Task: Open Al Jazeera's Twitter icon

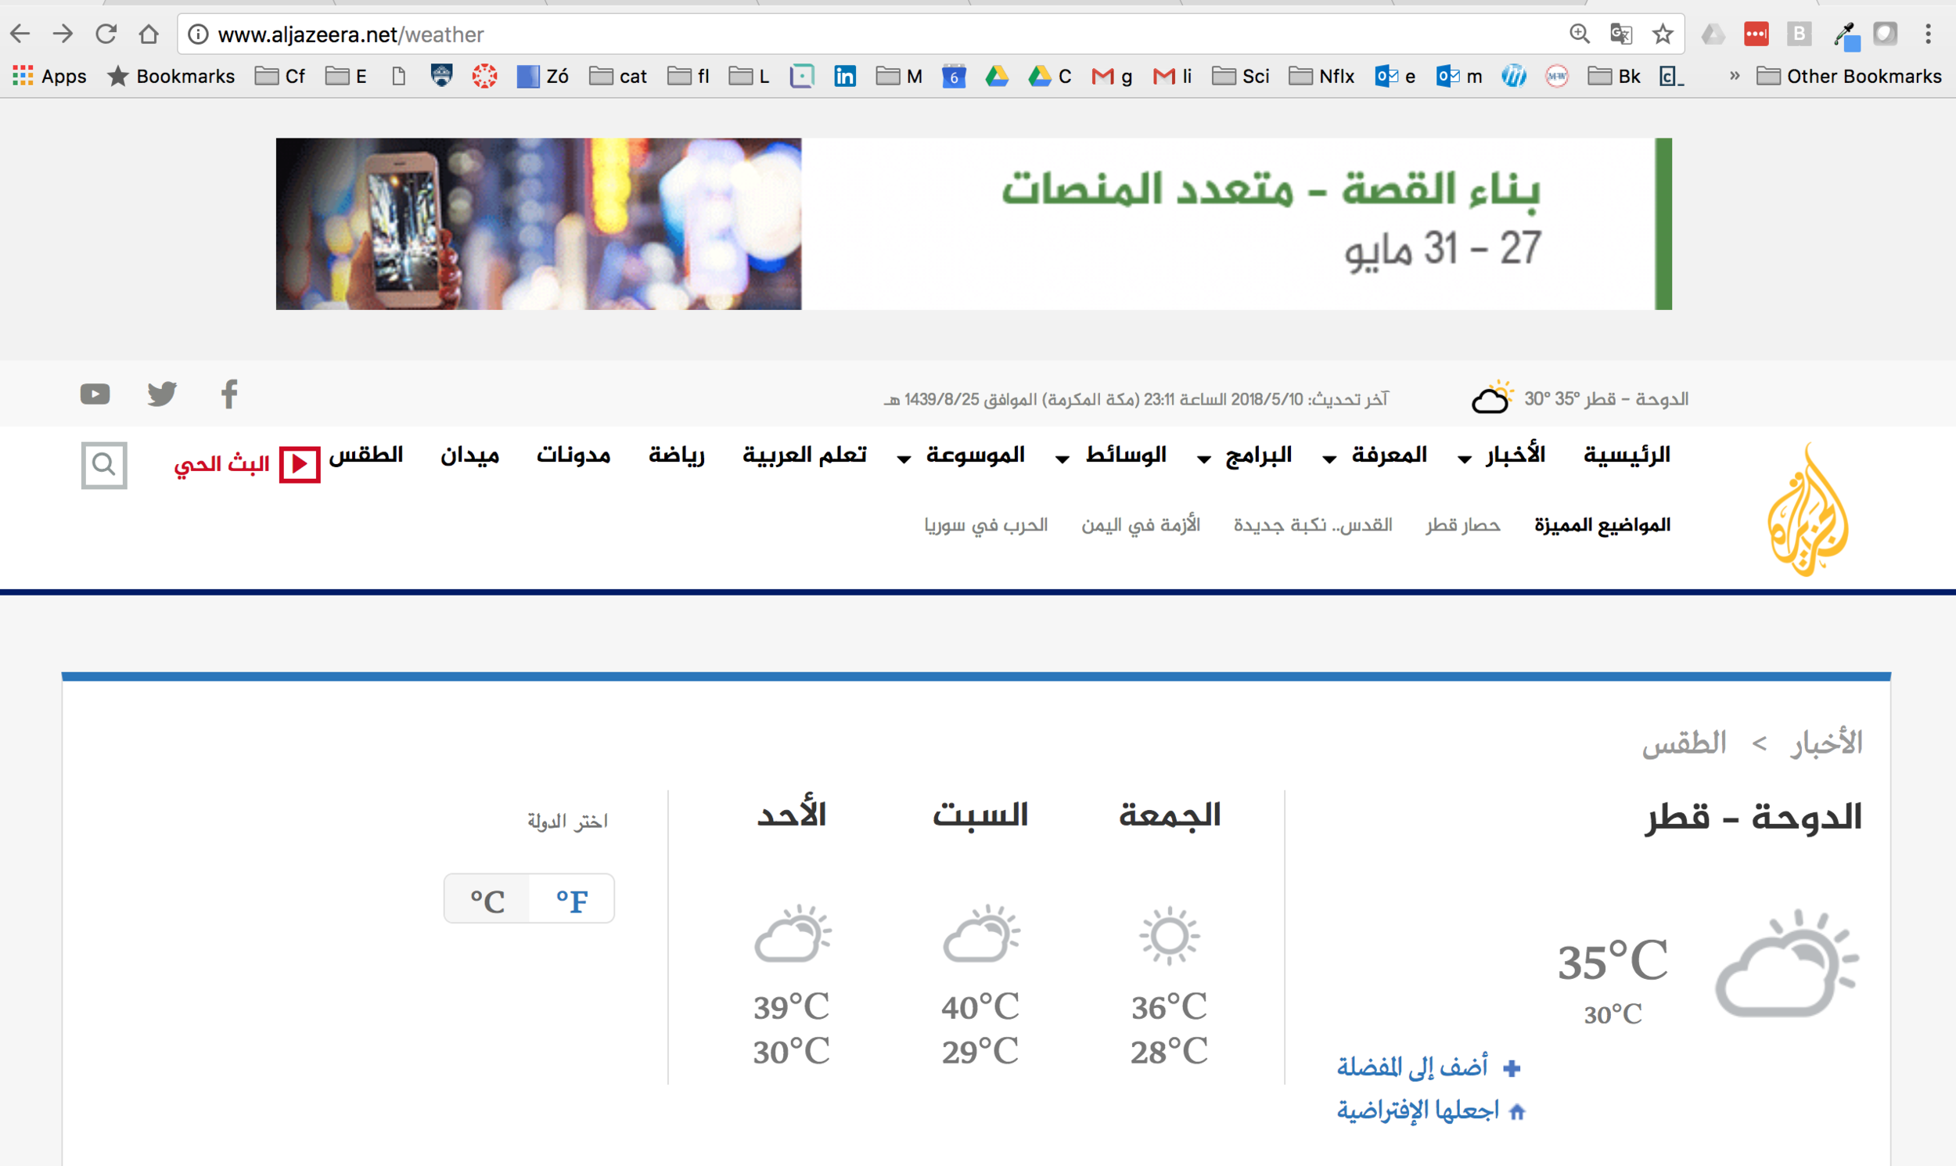Action: tap(161, 394)
